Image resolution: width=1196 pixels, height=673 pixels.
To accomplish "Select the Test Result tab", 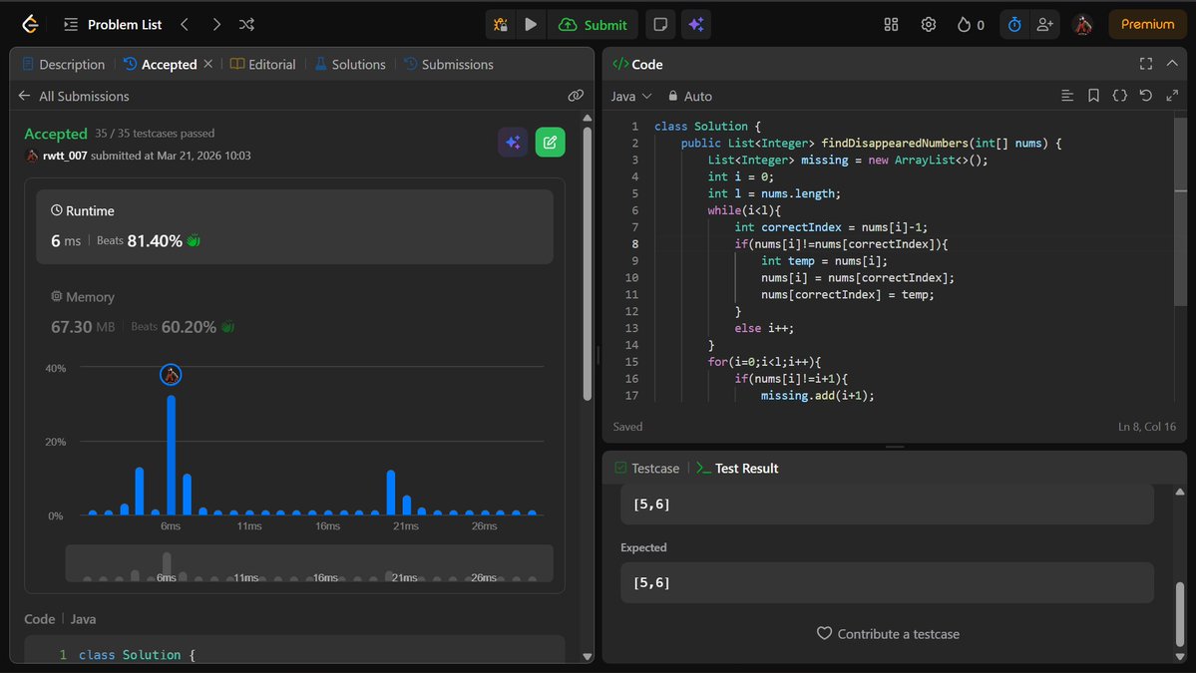I will point(737,468).
